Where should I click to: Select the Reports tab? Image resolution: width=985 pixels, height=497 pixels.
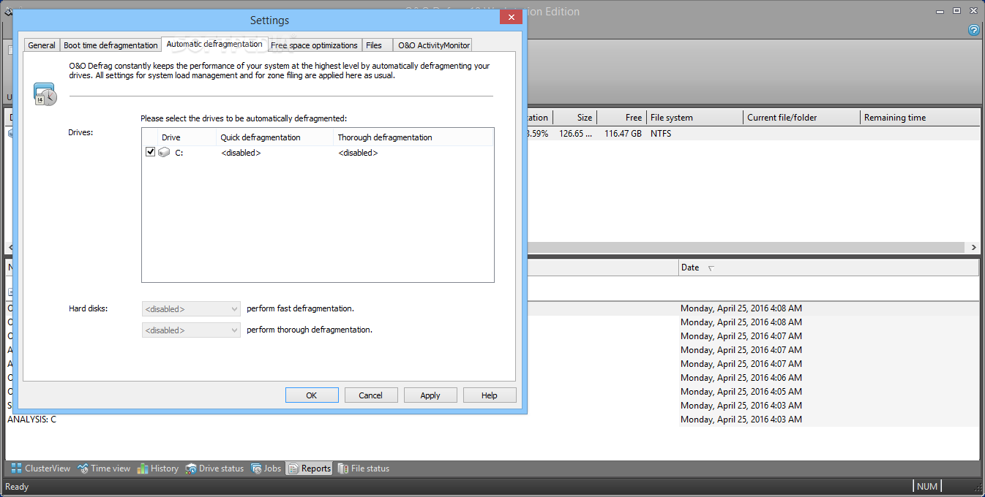(x=309, y=468)
